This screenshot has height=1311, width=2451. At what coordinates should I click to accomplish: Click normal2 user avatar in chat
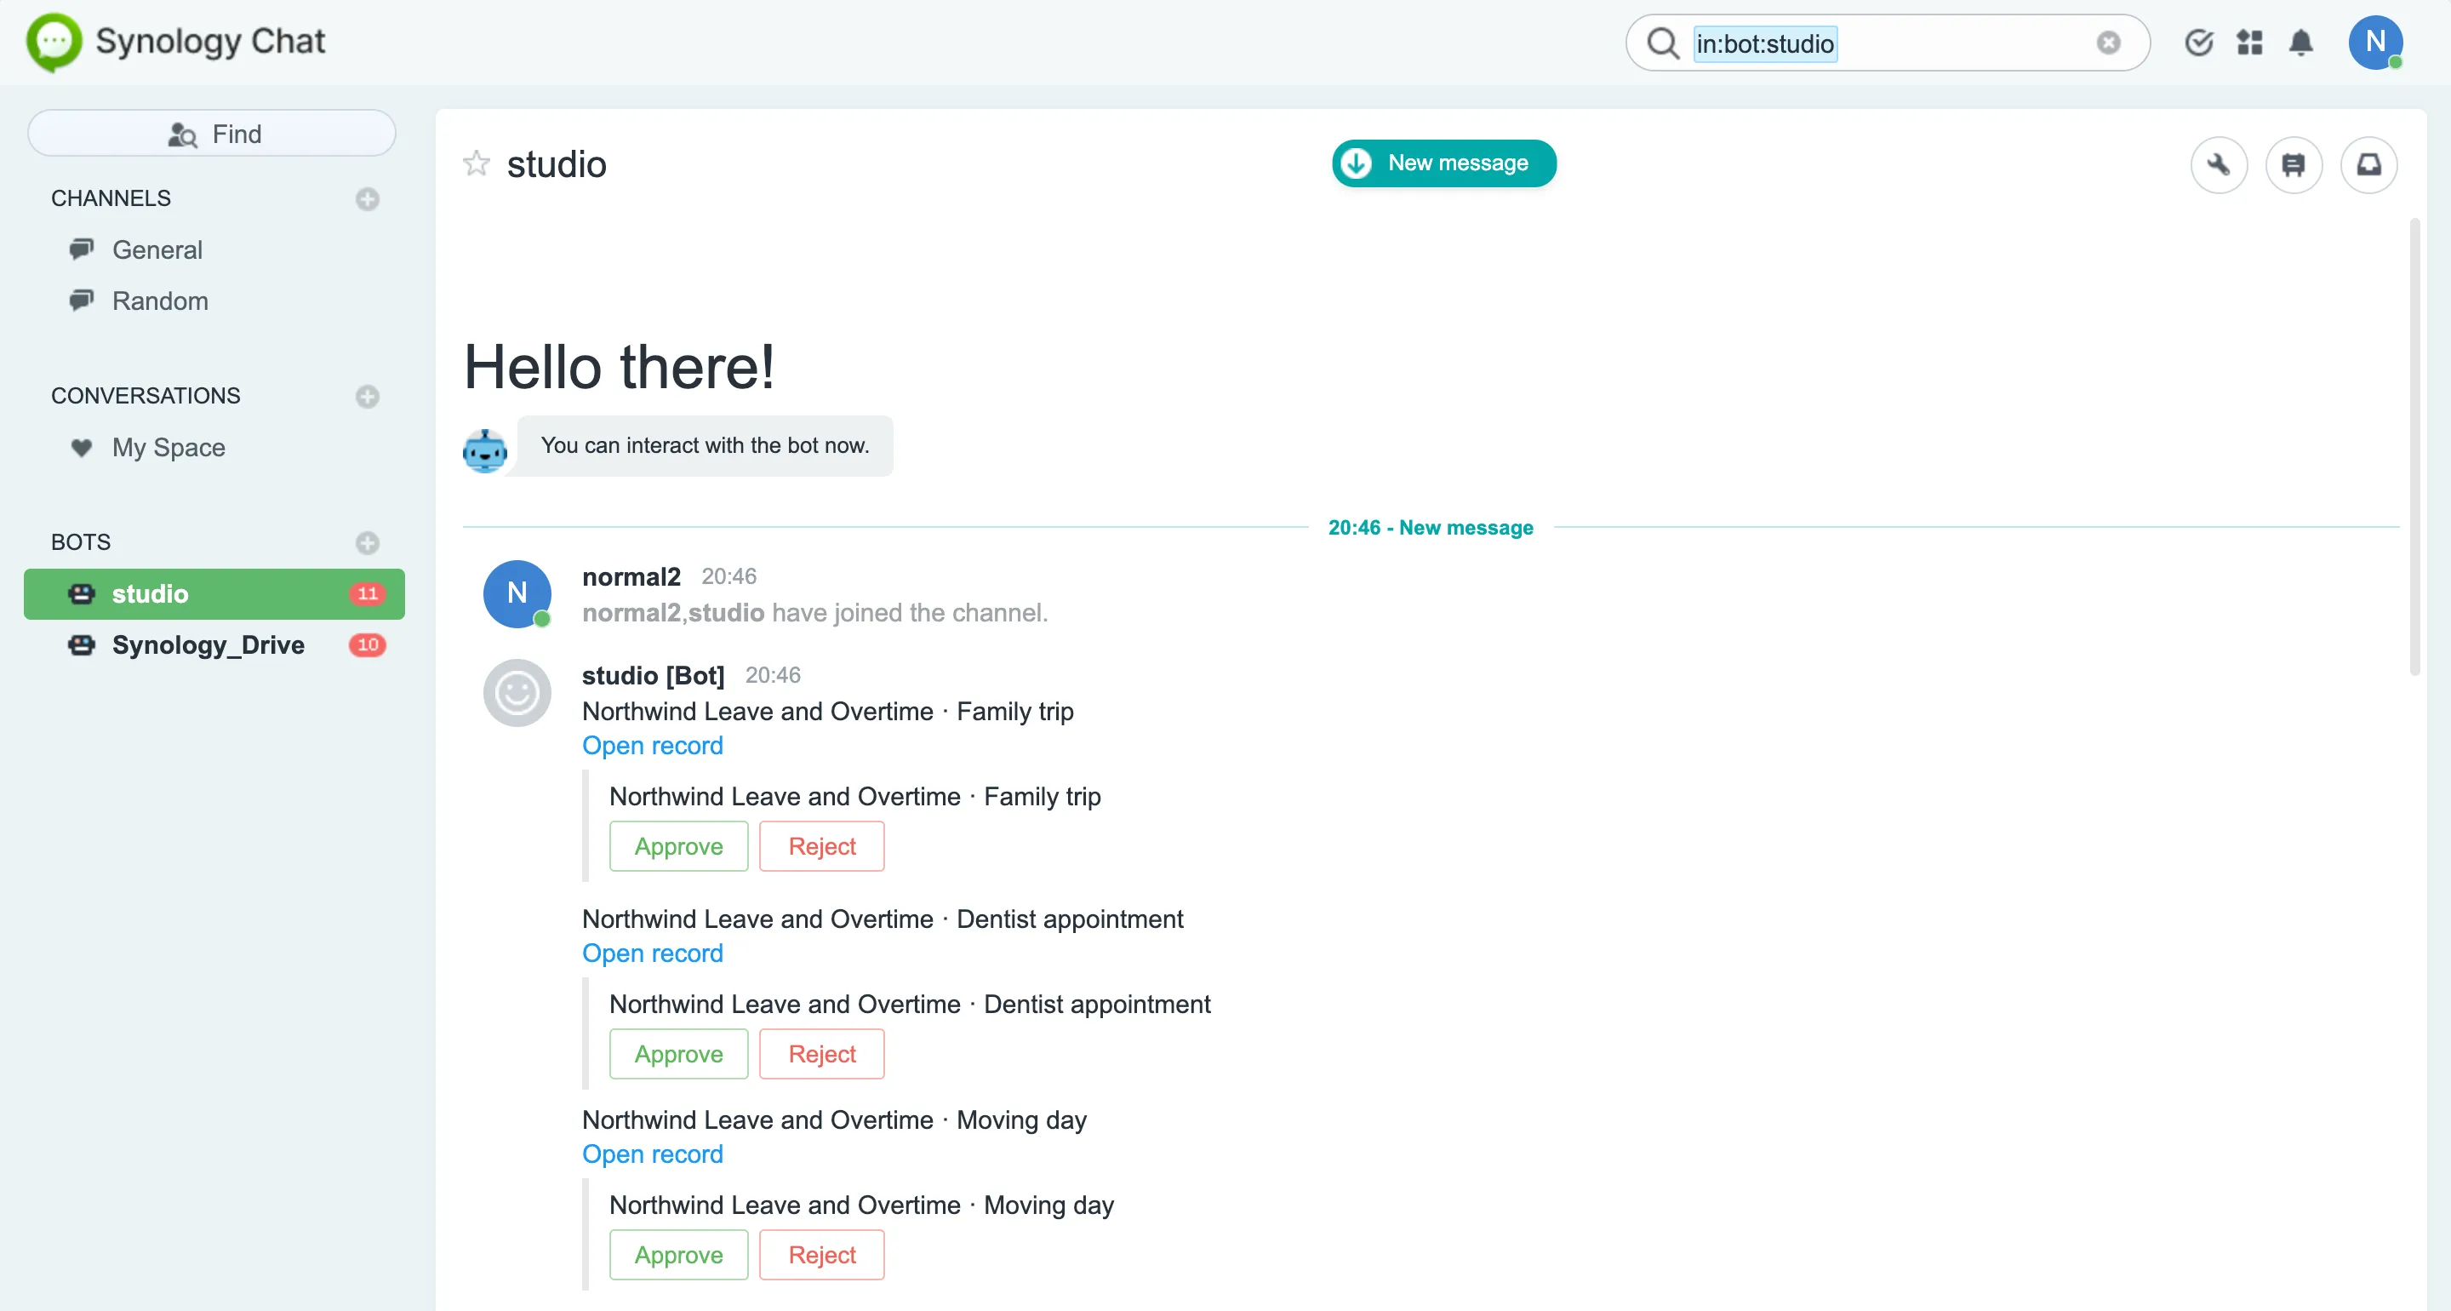click(x=517, y=594)
